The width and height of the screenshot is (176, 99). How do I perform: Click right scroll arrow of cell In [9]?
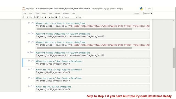[148, 48]
